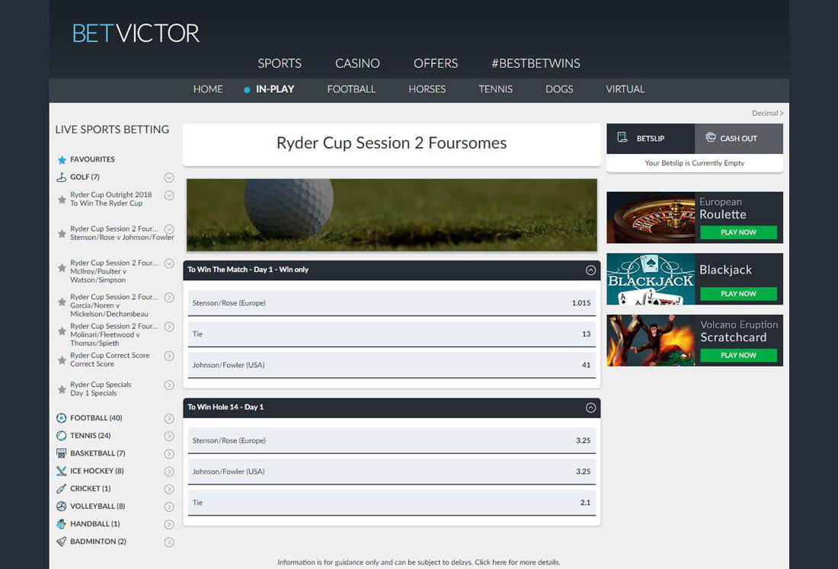The width and height of the screenshot is (838, 569).
Task: Expand the Ice Hockey (8) chevron
Action: [x=169, y=472]
